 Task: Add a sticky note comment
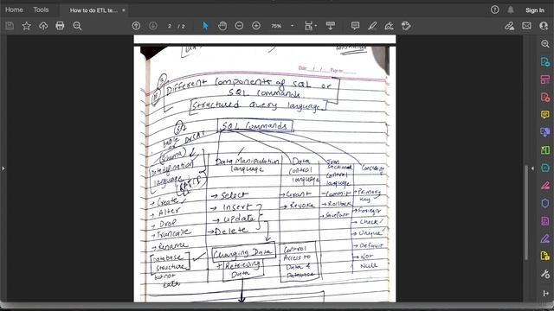coord(355,26)
